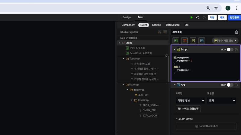Open the browser profile avatar

tap(228, 8)
